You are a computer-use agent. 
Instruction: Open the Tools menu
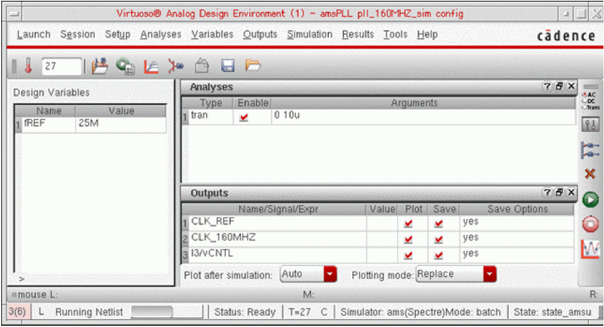click(x=395, y=34)
